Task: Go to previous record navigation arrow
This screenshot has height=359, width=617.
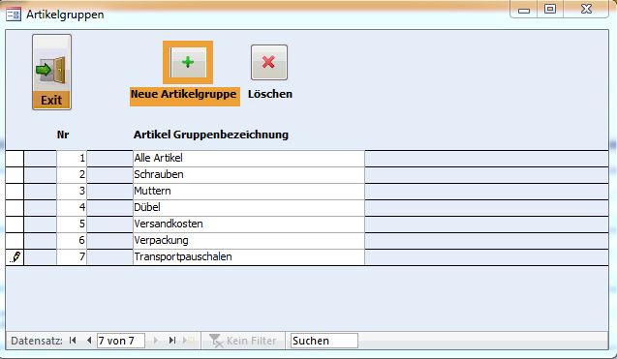Action: [x=89, y=340]
